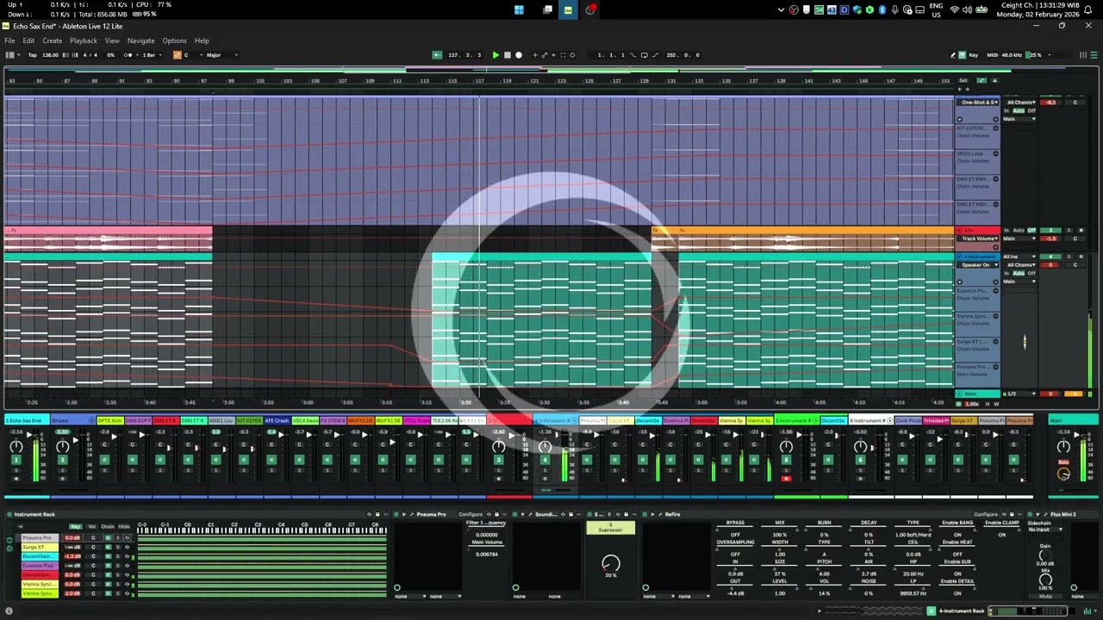
Task: Click the Solo cue button on Main channel
Action: (1063, 462)
